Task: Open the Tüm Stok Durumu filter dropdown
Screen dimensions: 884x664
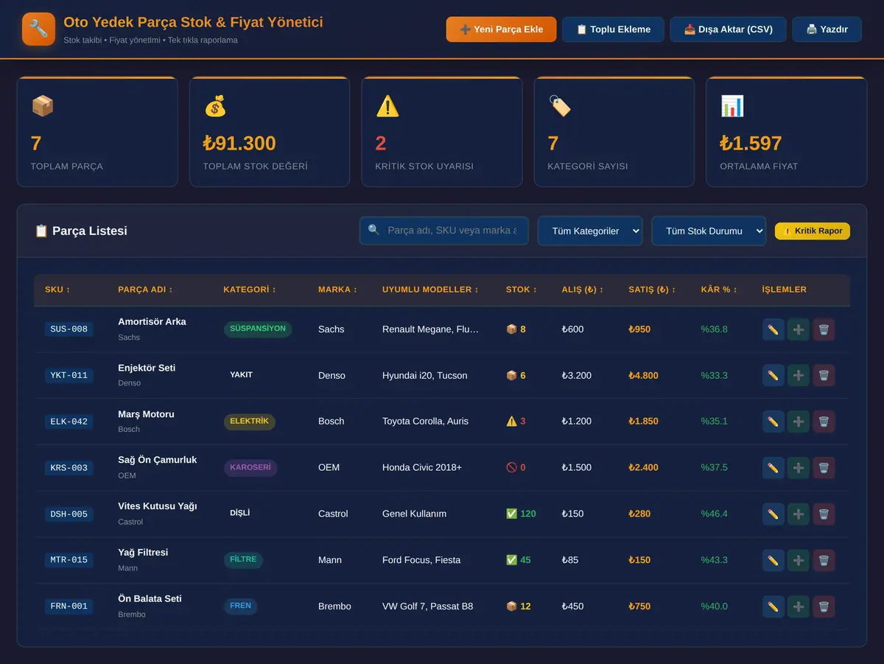Action: (709, 231)
